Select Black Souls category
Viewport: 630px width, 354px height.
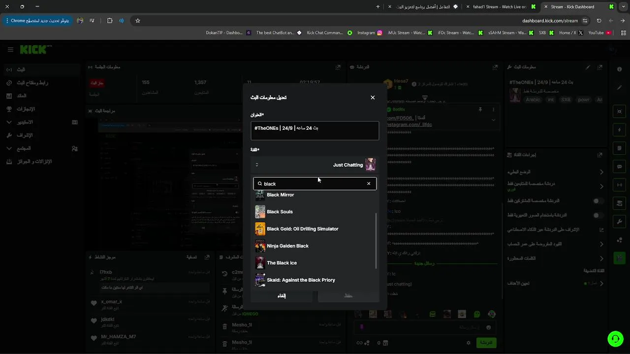[x=315, y=212]
